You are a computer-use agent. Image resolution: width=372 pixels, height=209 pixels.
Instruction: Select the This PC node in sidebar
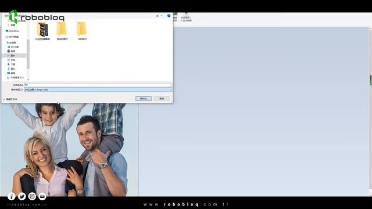(11, 42)
